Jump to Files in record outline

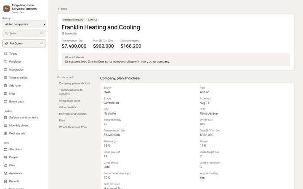click(x=62, y=121)
